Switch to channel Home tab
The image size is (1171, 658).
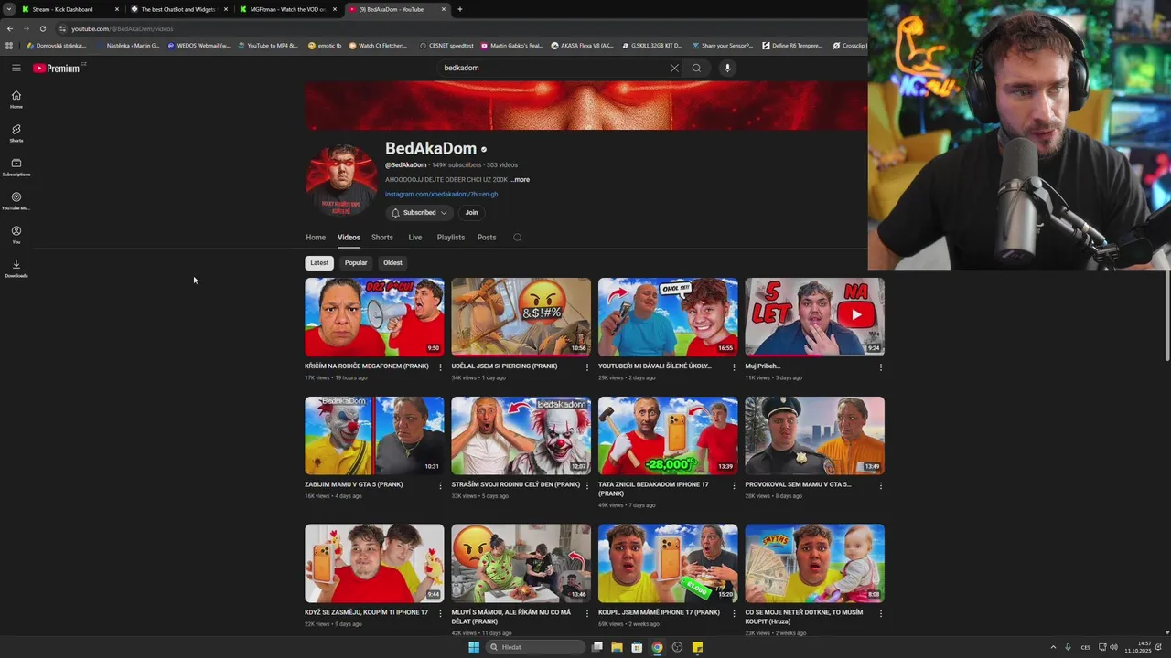tap(316, 238)
